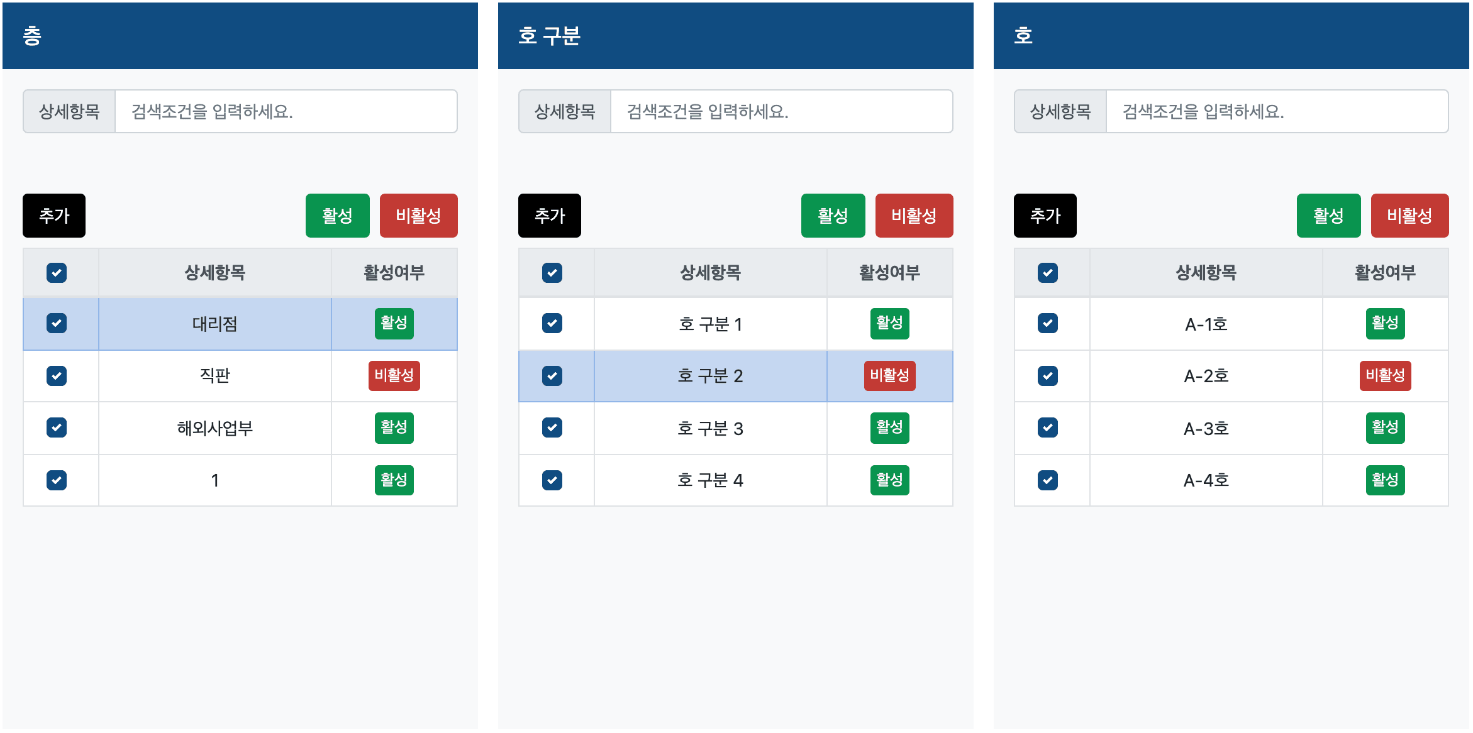The height and width of the screenshot is (733, 1473).
Task: Click the search input in the 층 panel
Action: [286, 111]
